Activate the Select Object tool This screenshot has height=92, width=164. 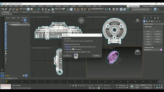coord(28,9)
